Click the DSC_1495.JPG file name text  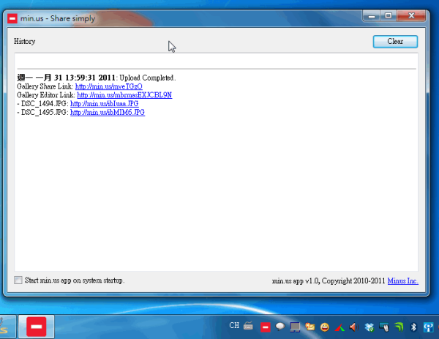[44, 112]
